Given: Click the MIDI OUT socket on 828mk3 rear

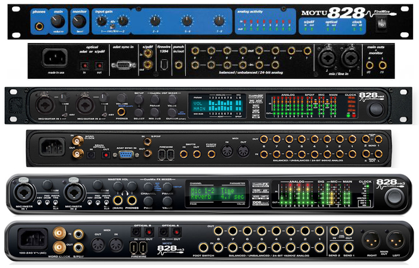Looking at the screenshot, I should [x=98, y=245].
